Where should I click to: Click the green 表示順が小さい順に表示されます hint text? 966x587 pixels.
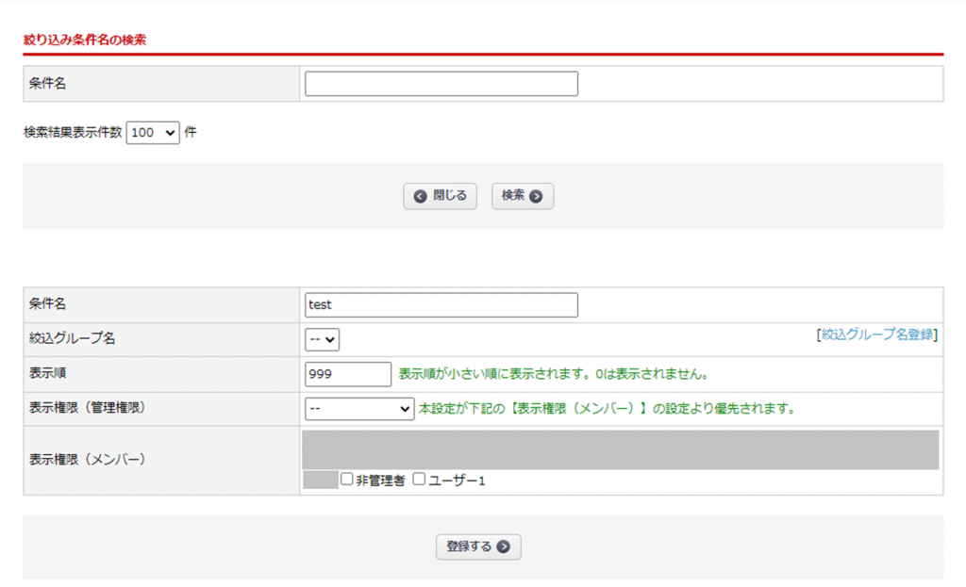point(553,374)
